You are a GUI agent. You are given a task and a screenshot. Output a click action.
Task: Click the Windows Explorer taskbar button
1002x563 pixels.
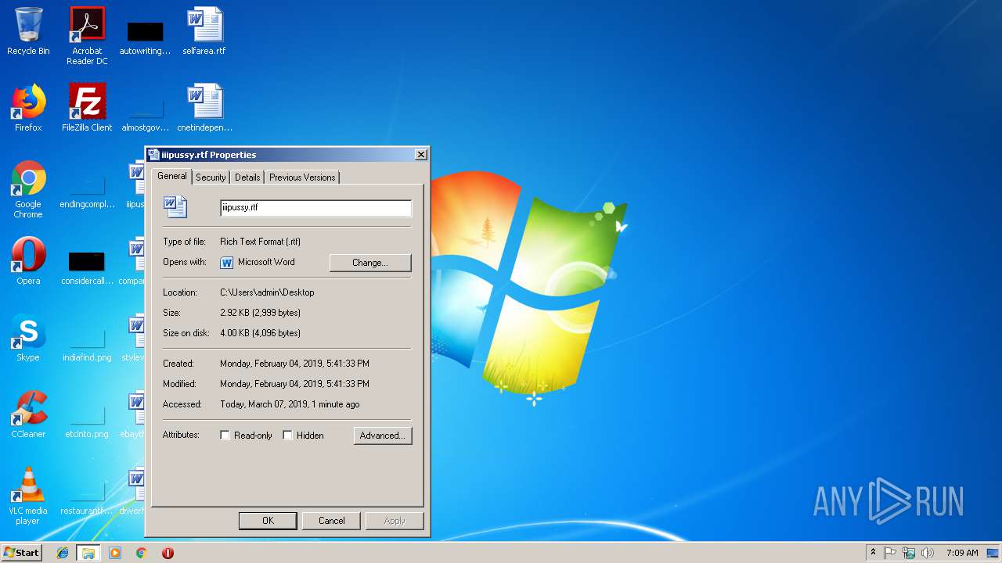tap(88, 553)
